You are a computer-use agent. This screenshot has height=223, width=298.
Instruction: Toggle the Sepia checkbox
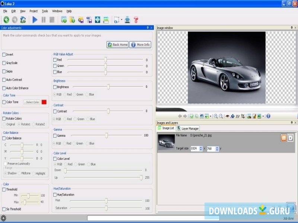[x=4, y=71]
